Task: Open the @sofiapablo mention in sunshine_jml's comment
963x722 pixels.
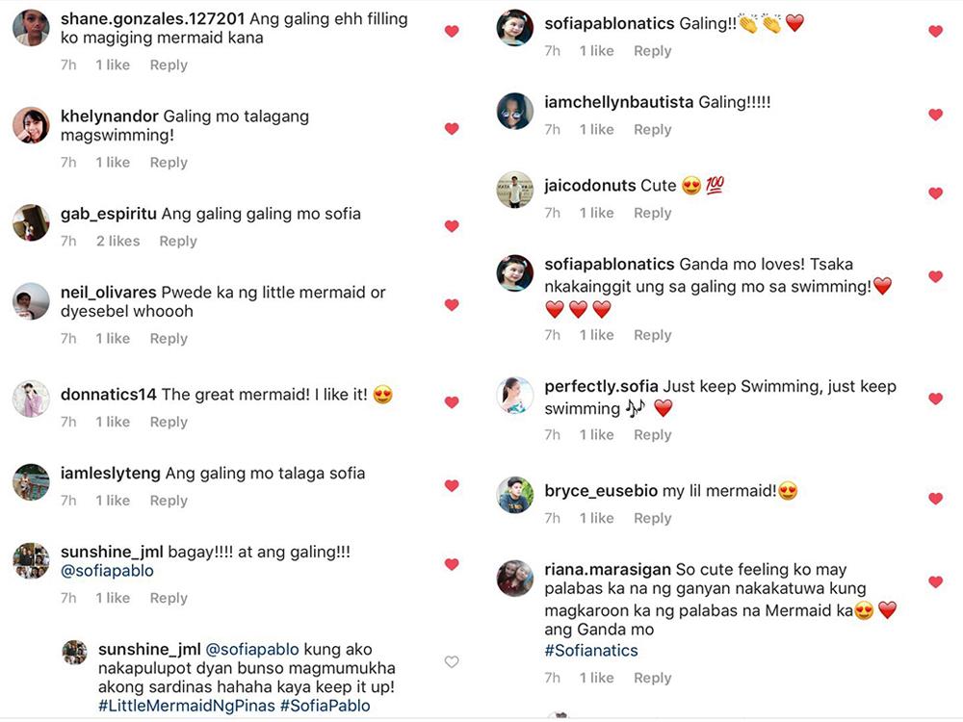Action: [107, 571]
